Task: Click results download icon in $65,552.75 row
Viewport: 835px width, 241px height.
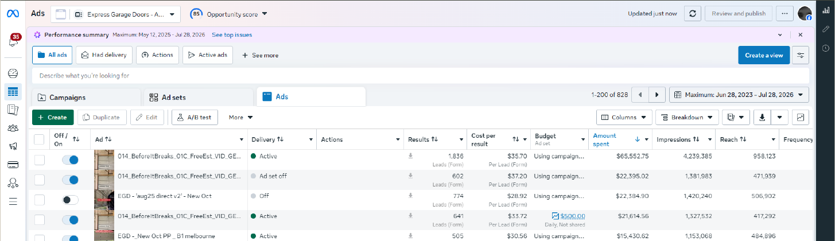Action: (410, 156)
